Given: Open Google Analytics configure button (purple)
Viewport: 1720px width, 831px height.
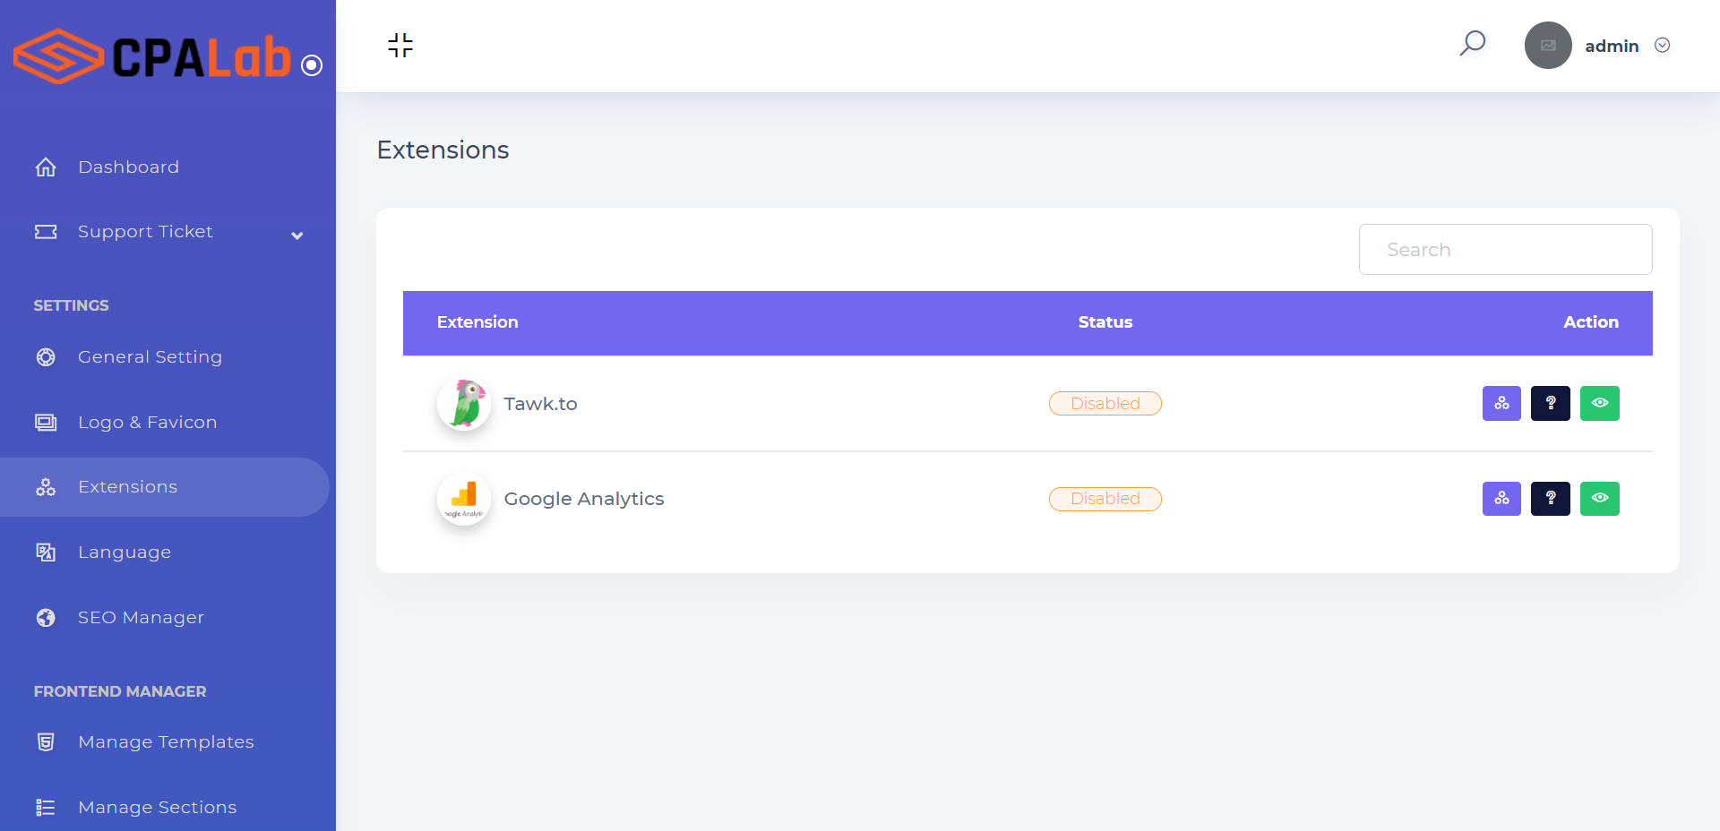Looking at the screenshot, I should 1501,498.
